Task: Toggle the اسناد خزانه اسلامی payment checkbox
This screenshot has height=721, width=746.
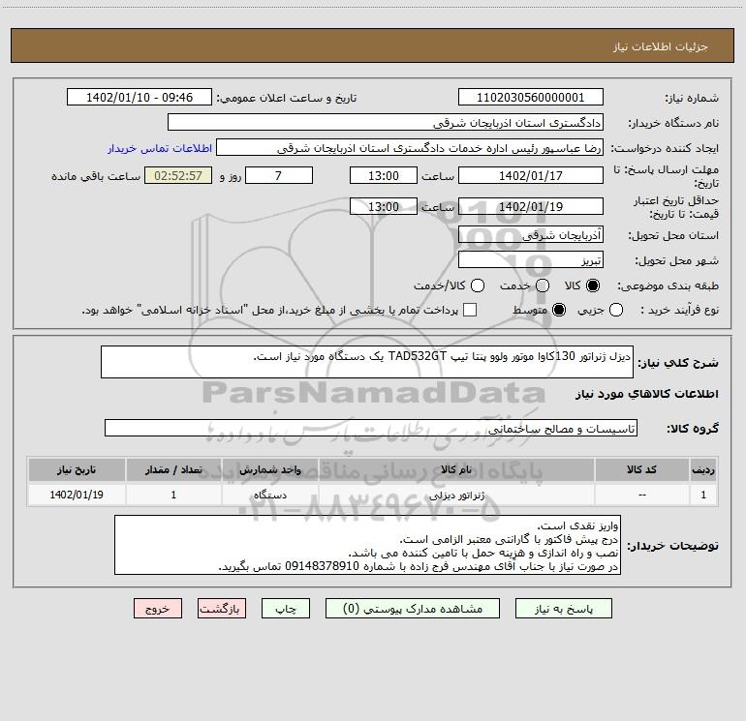Action: coord(470,310)
